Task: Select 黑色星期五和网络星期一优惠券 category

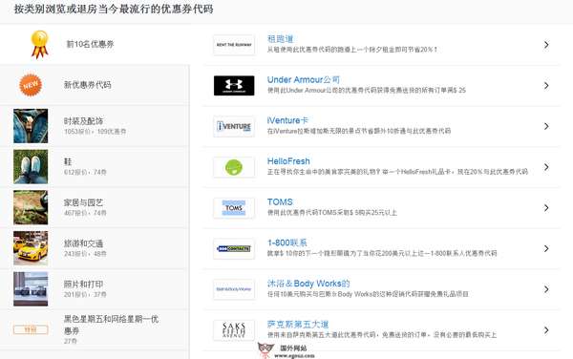Action: click(x=111, y=325)
